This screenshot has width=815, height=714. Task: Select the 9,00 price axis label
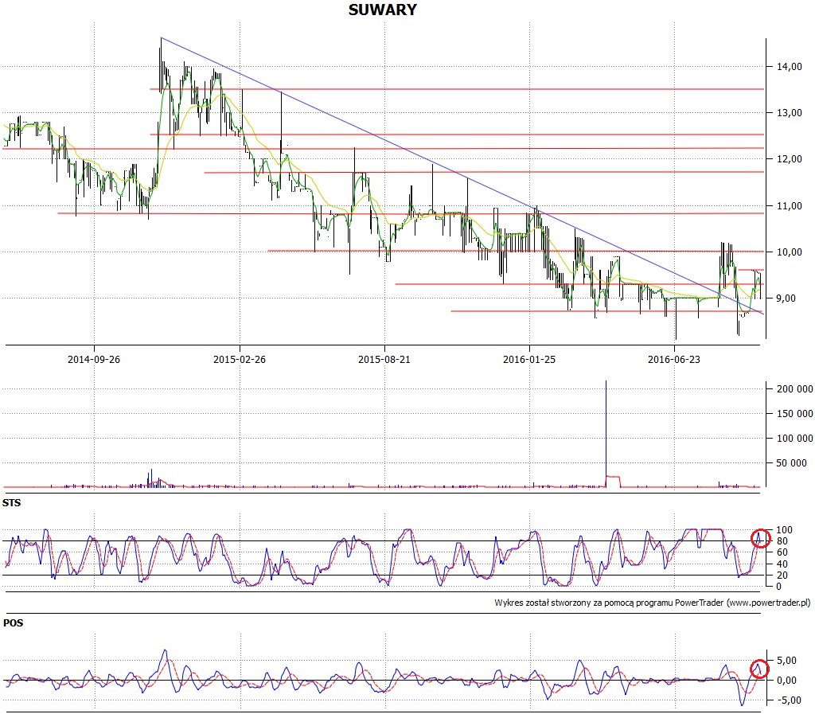coord(786,298)
